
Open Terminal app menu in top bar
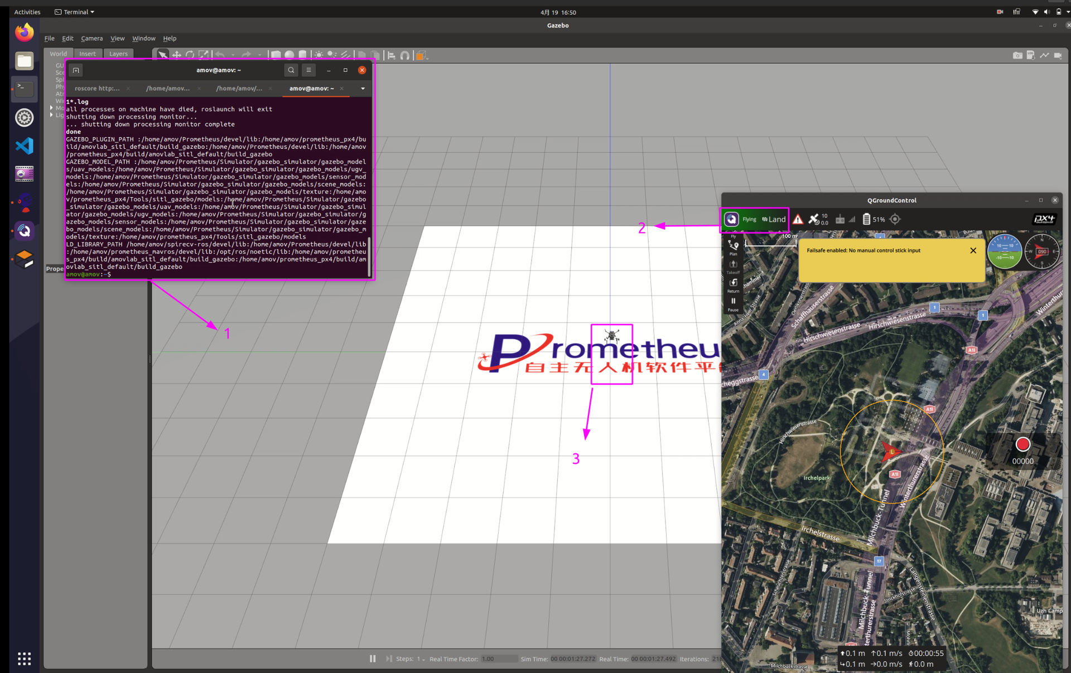[75, 12]
